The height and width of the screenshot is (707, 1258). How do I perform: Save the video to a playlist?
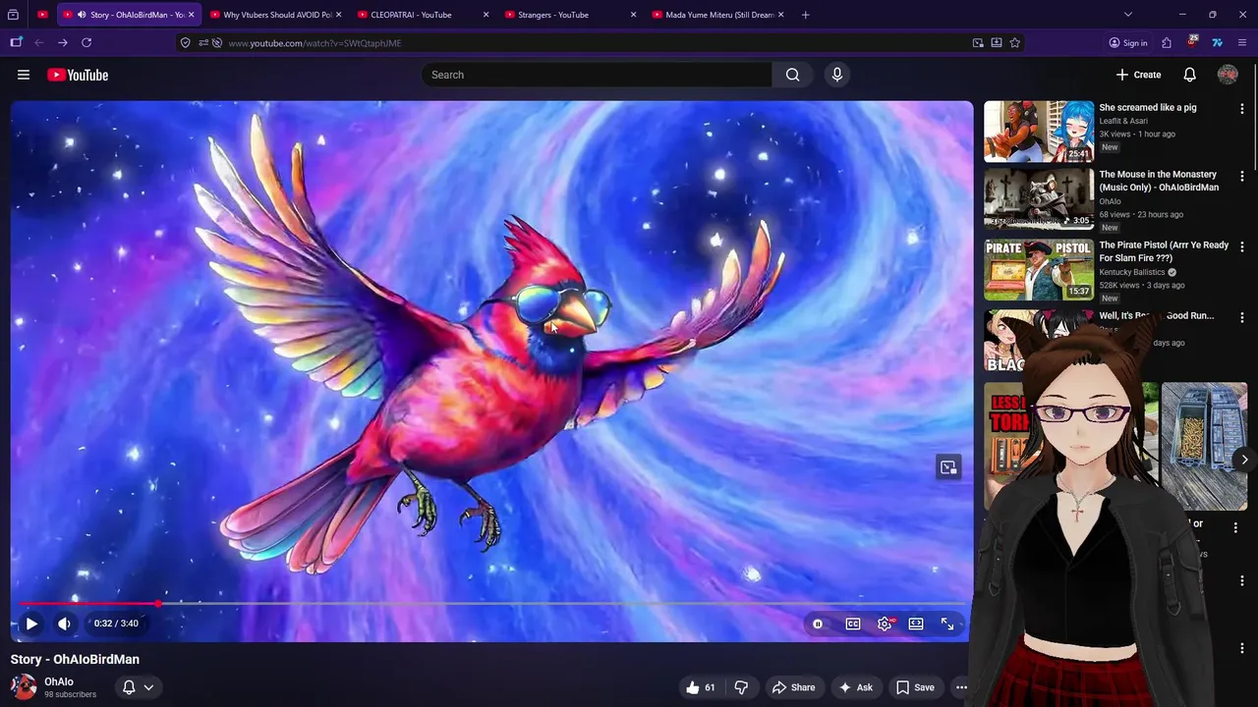915,687
